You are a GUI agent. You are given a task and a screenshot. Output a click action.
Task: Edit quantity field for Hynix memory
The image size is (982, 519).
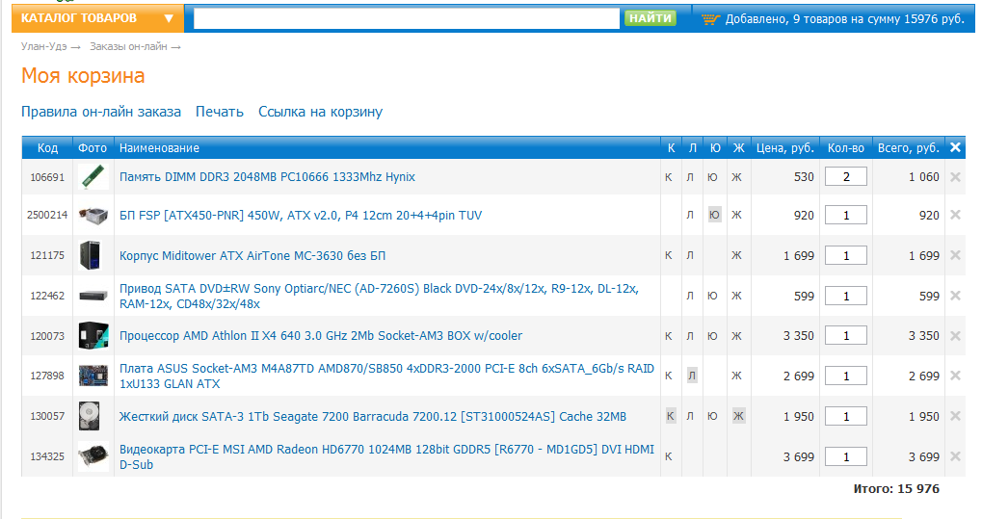[x=846, y=177]
